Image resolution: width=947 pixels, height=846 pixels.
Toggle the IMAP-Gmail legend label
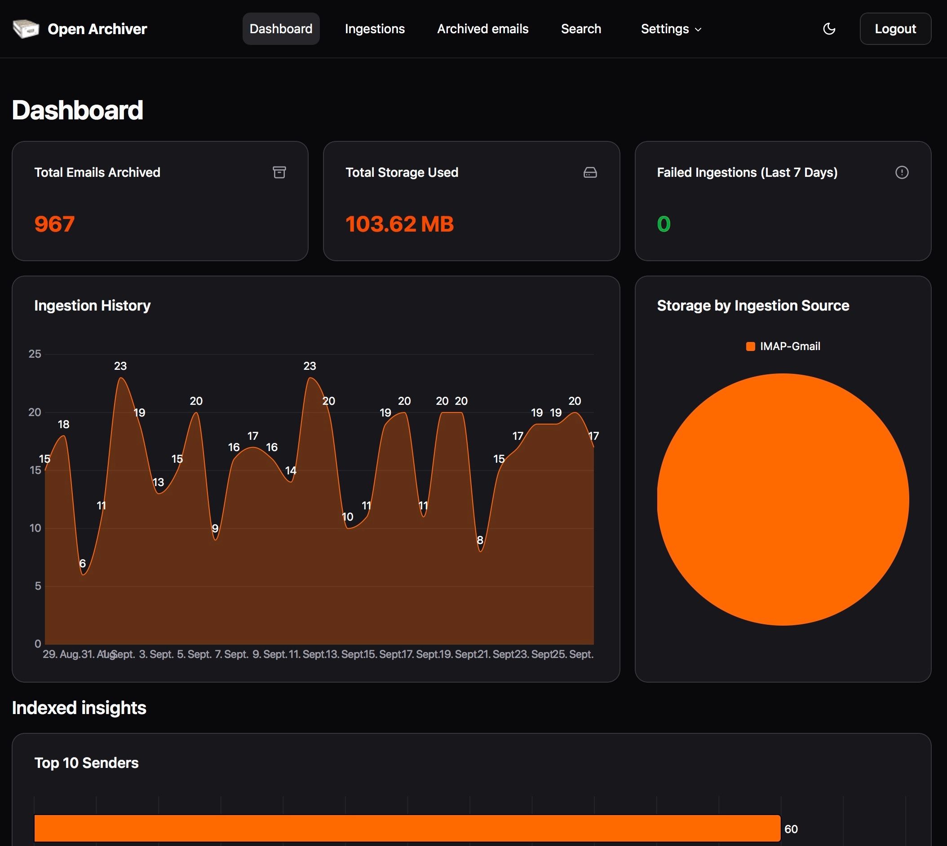790,346
